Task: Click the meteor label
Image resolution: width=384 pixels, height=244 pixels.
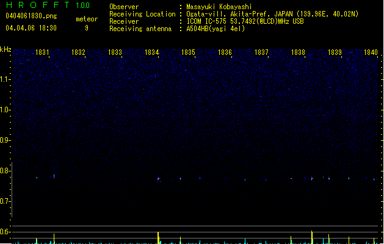Action: (x=87, y=19)
